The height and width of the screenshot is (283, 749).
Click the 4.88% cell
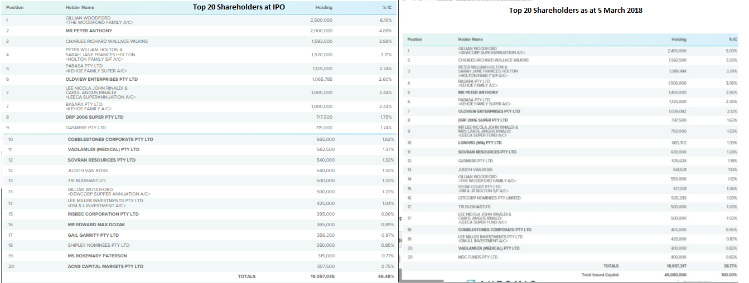tap(385, 31)
